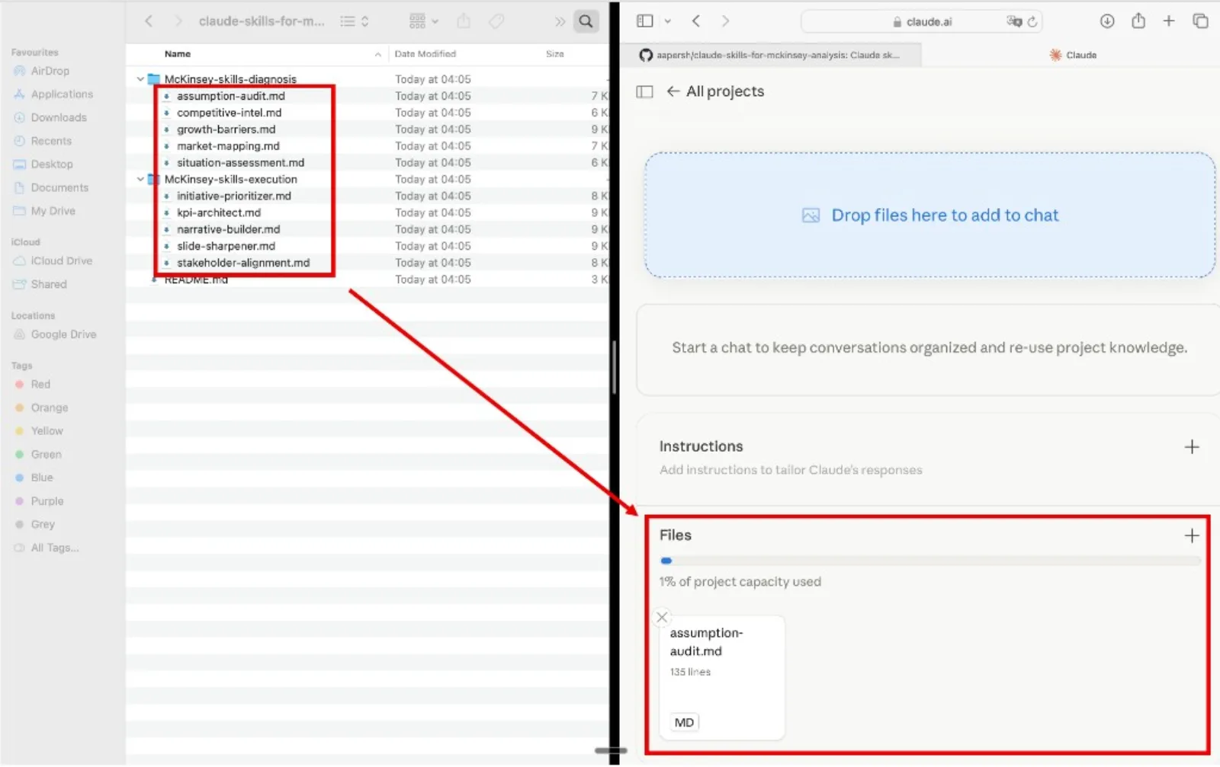Open Finder list view switcher
Image resolution: width=1220 pixels, height=767 pixels.
tap(355, 21)
